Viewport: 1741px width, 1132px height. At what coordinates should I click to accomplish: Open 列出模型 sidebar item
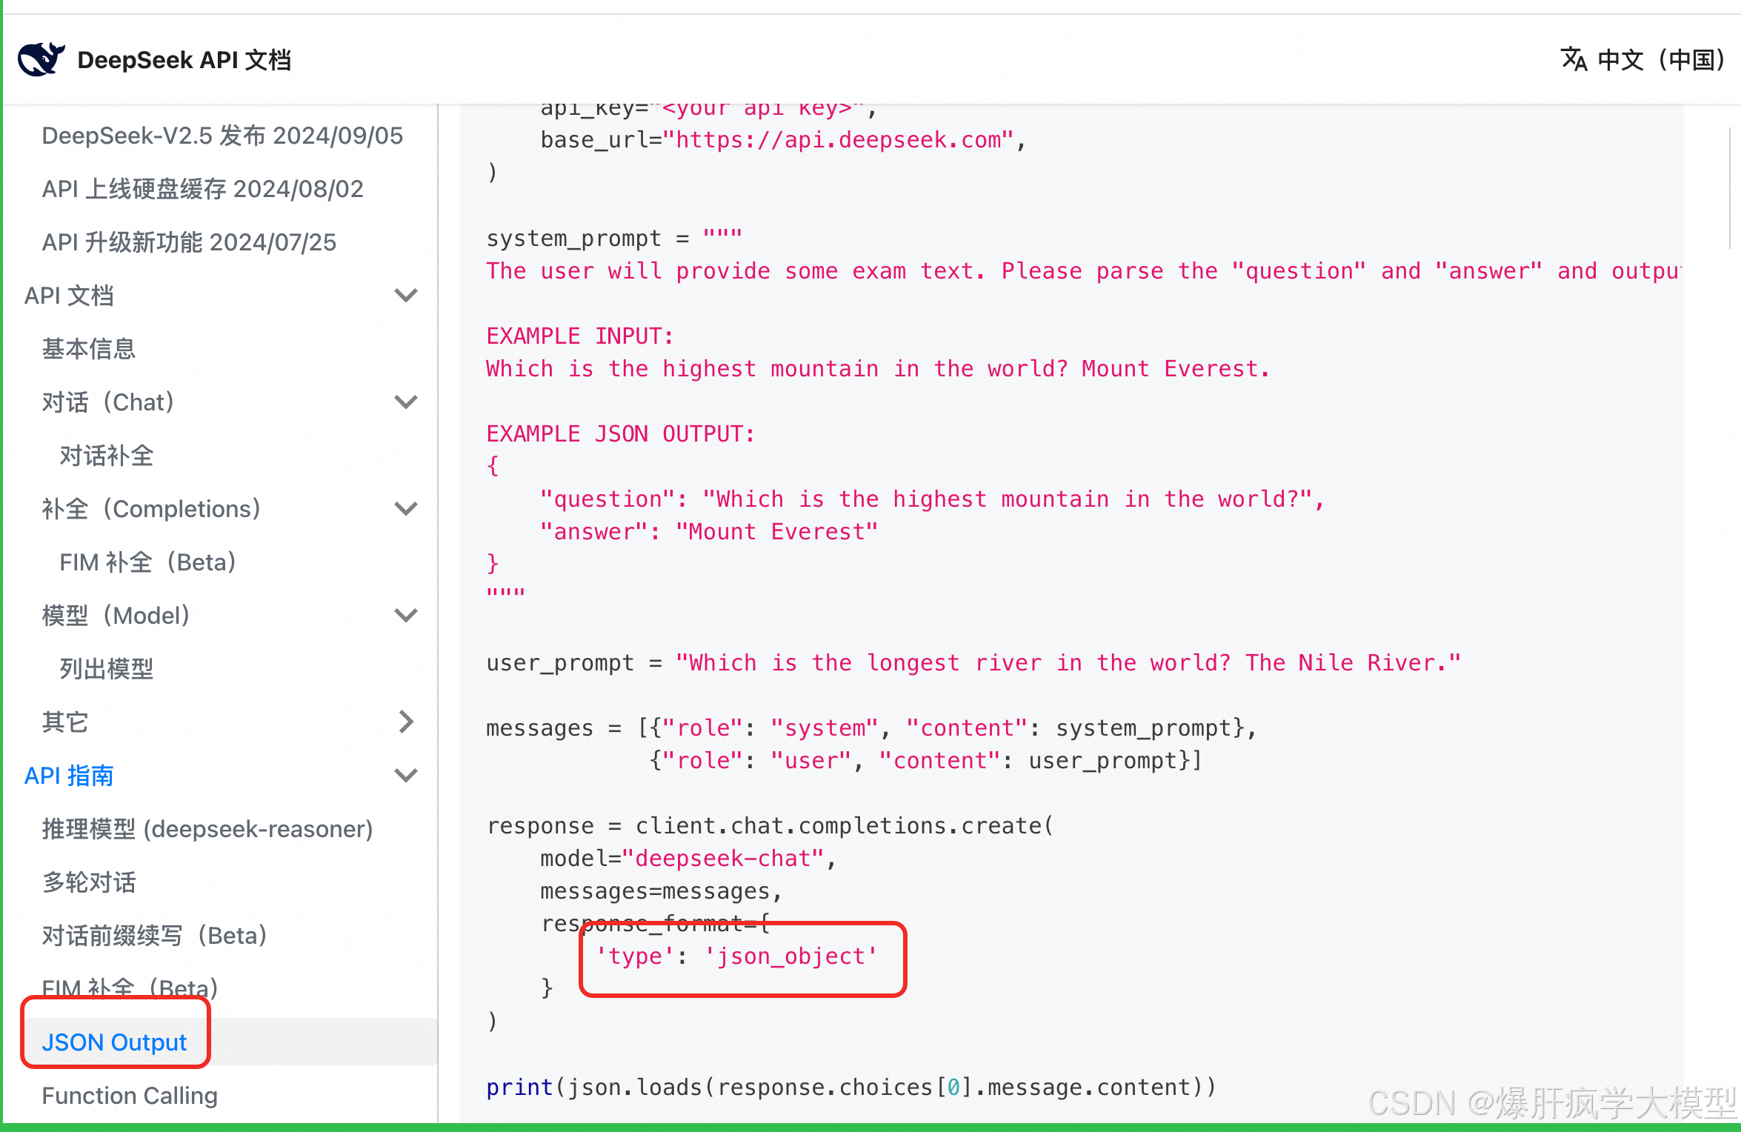(x=107, y=669)
